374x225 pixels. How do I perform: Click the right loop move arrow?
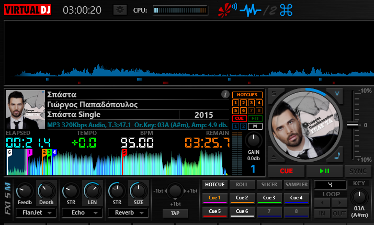coord(339,204)
